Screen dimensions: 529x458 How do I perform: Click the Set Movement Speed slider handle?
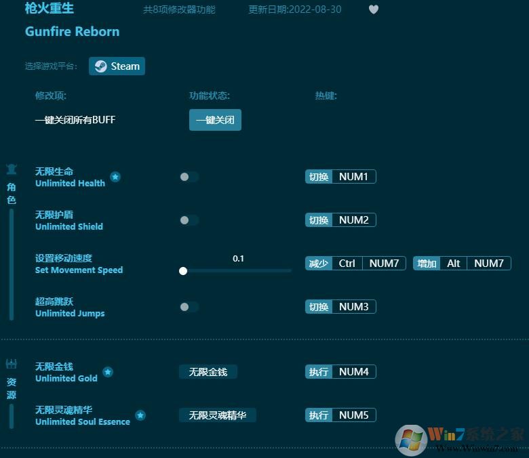click(x=183, y=271)
